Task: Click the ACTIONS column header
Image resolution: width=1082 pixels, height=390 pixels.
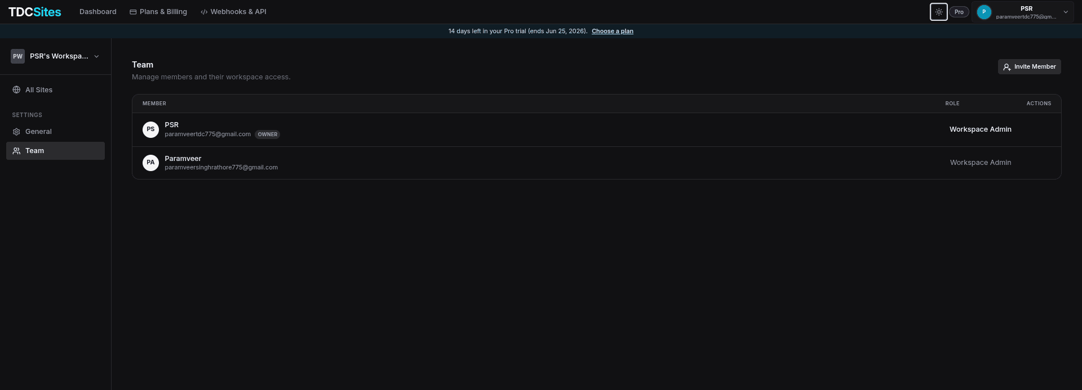Action: coord(1039,104)
